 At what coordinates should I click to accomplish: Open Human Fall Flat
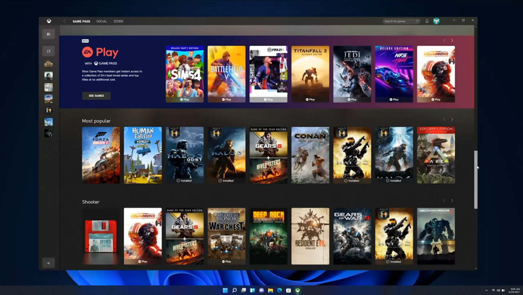(x=143, y=155)
